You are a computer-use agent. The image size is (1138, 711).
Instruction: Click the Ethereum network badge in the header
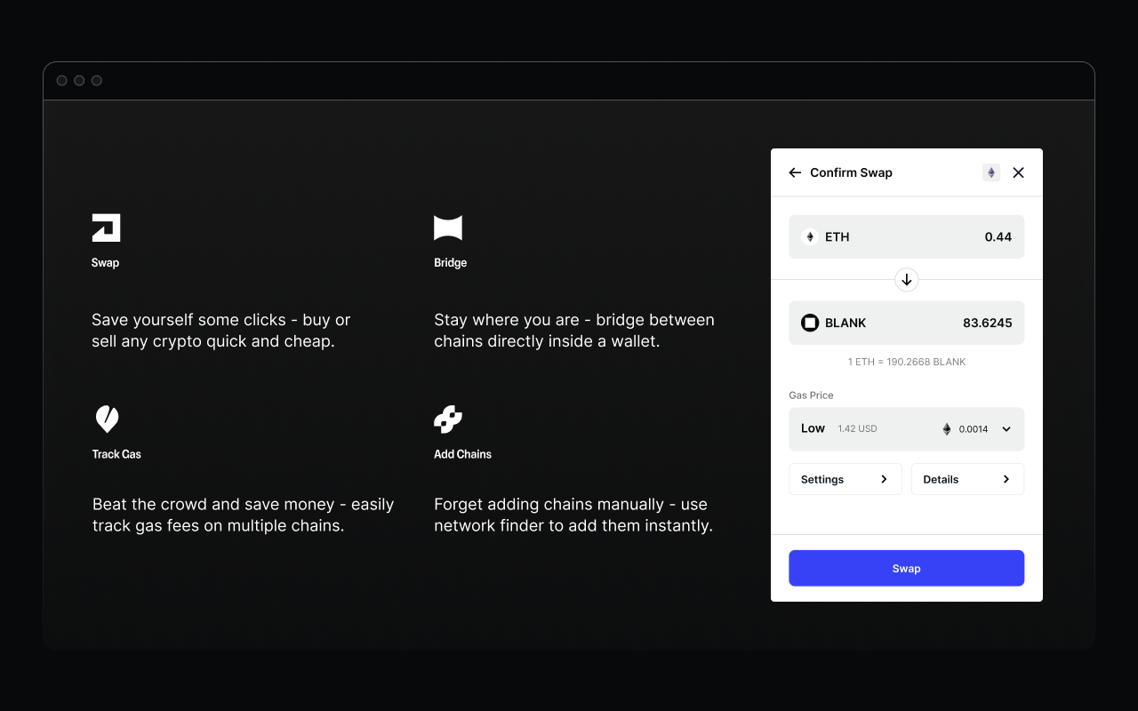point(990,172)
